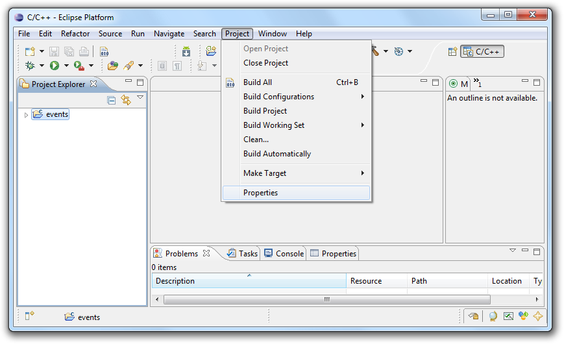This screenshot has width=564, height=344.
Task: Click the globe icon in status bar
Action: point(493,316)
